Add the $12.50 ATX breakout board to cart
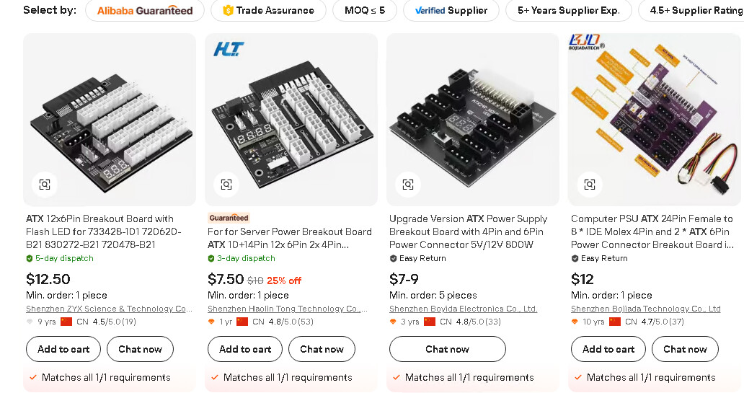 tap(63, 349)
